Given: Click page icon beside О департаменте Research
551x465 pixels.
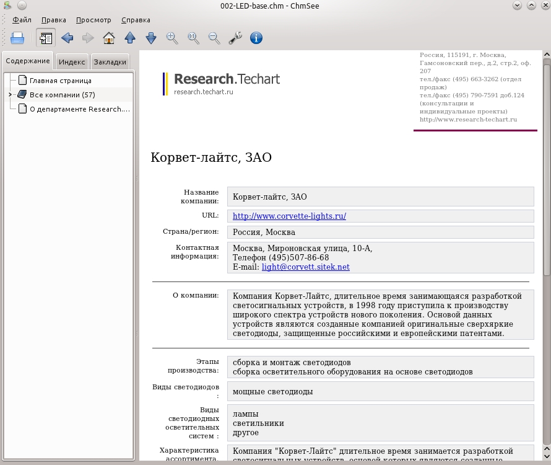Looking at the screenshot, I should (x=22, y=108).
